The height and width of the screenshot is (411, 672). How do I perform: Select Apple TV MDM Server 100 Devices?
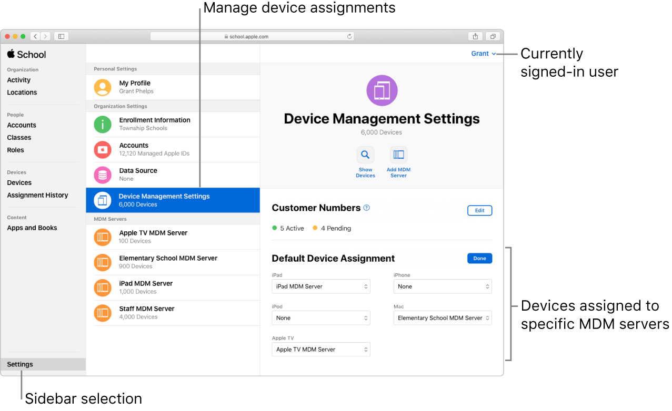point(173,237)
